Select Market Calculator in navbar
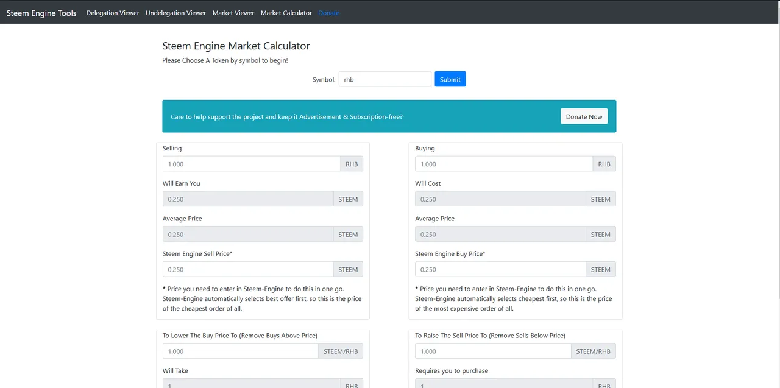780x388 pixels. pyautogui.click(x=286, y=13)
